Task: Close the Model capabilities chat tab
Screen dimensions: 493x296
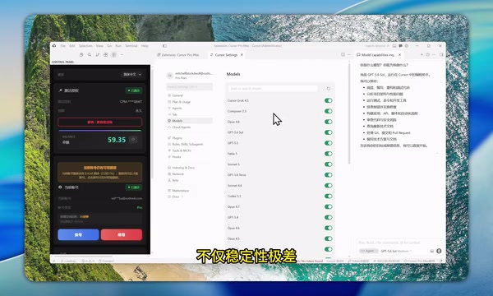Action: click(x=399, y=55)
